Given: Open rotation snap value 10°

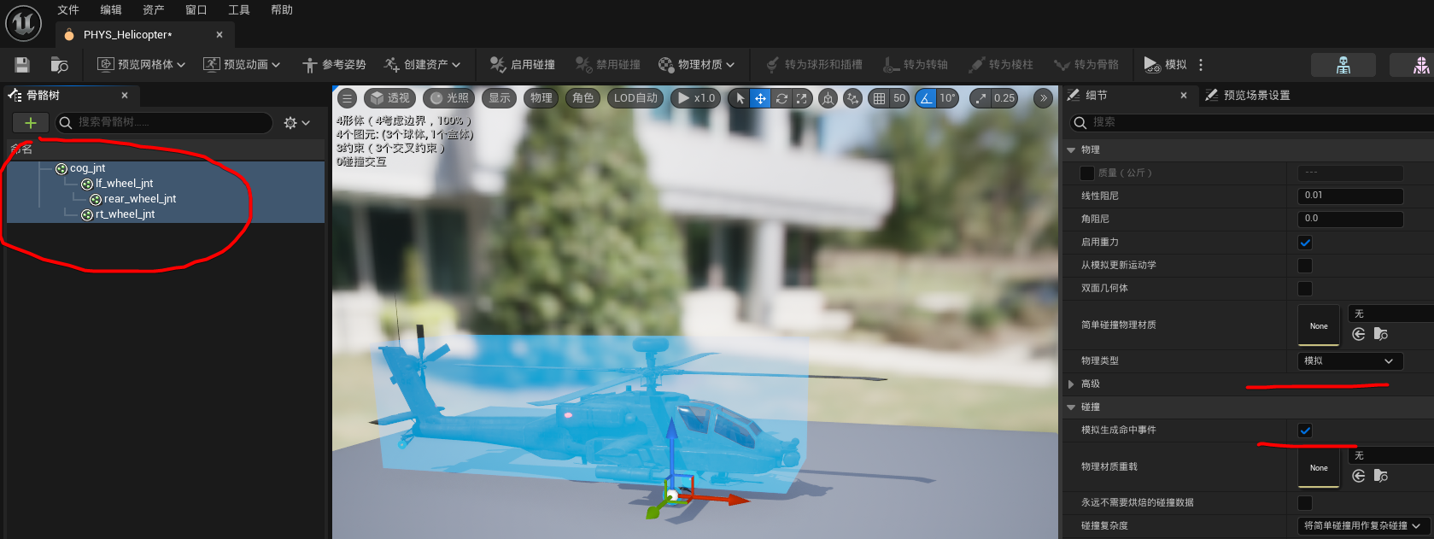Looking at the screenshot, I should tap(947, 98).
